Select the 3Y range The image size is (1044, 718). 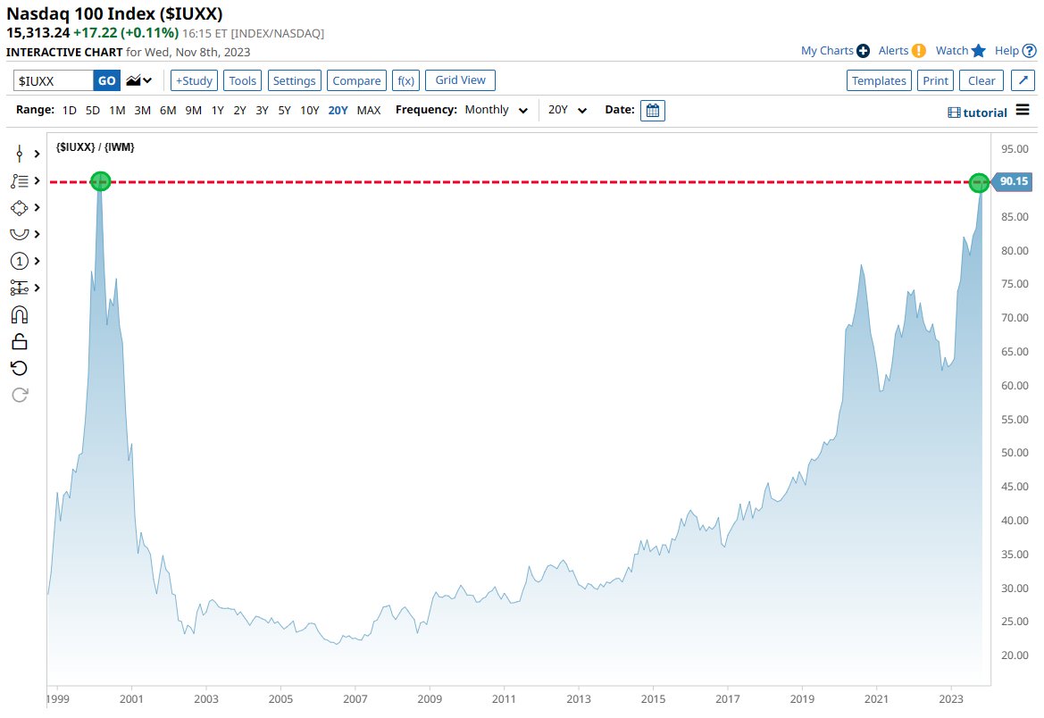click(x=263, y=111)
